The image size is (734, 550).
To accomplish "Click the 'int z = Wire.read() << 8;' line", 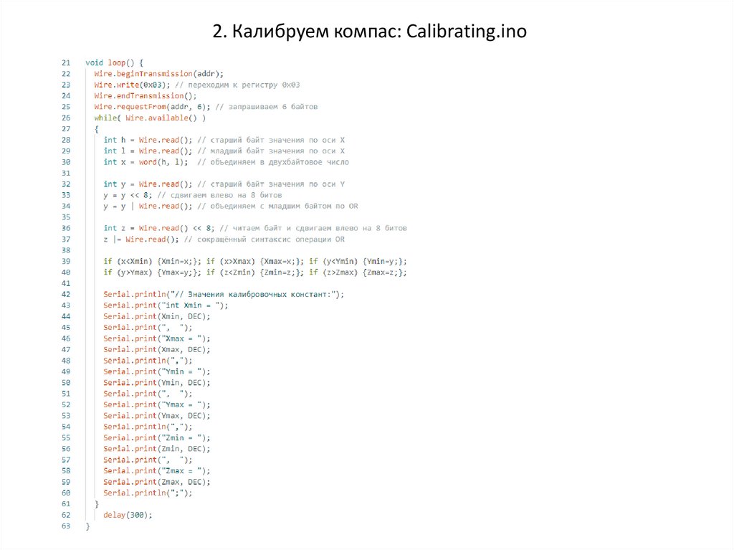I will 159,228.
